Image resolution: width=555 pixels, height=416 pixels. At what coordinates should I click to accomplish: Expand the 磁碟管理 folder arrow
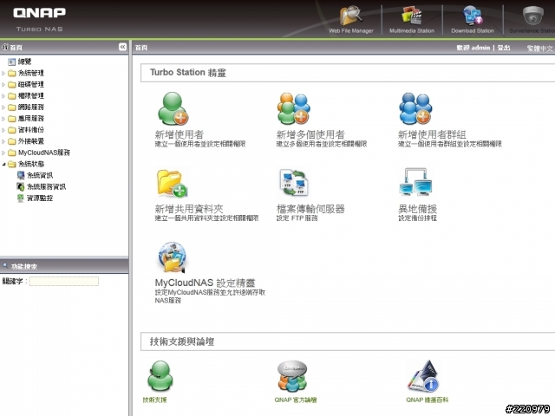click(x=3, y=85)
